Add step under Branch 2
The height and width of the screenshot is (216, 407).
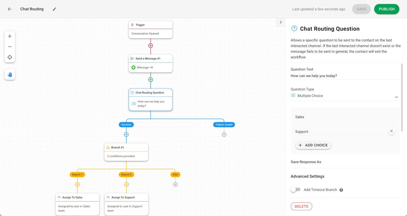(126, 184)
